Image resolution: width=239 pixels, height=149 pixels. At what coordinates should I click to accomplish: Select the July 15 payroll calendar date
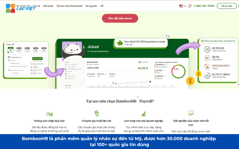pos(10,50)
